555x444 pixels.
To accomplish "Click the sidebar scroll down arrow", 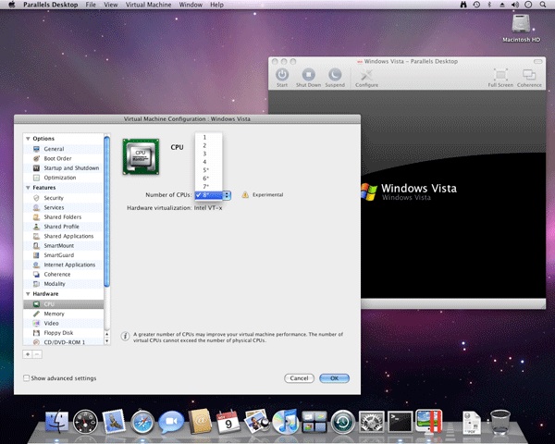I will (107, 341).
